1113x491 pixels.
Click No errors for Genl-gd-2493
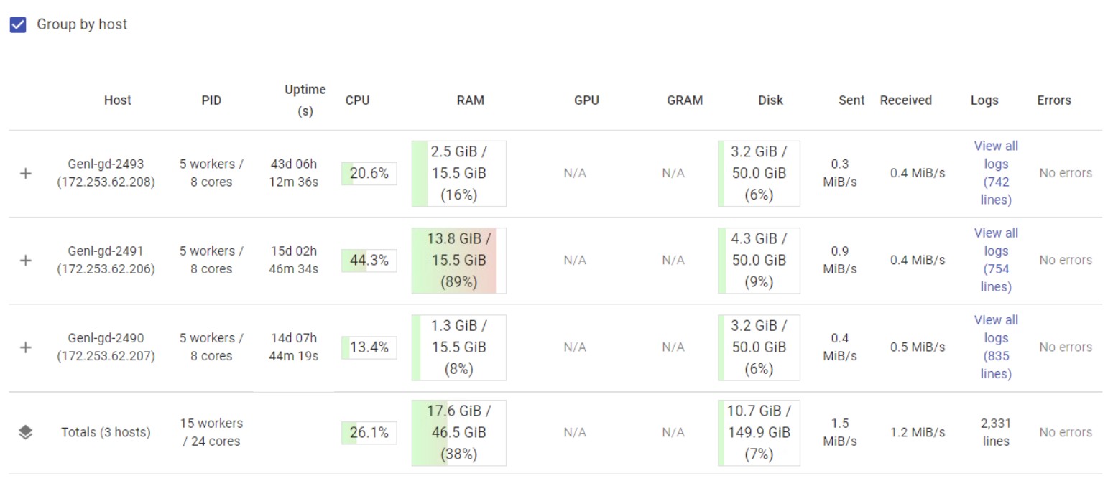1066,172
